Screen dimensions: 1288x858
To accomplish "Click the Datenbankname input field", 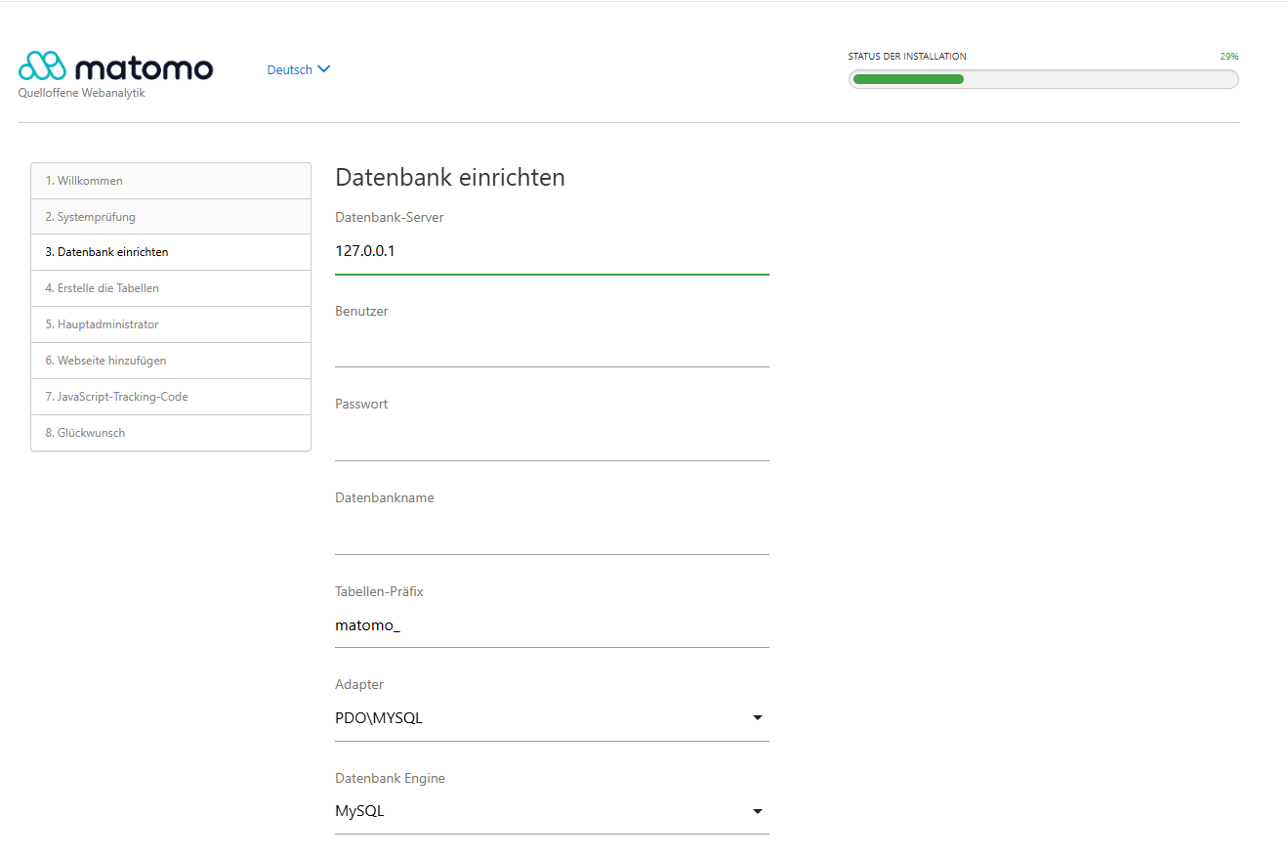I will [552, 534].
